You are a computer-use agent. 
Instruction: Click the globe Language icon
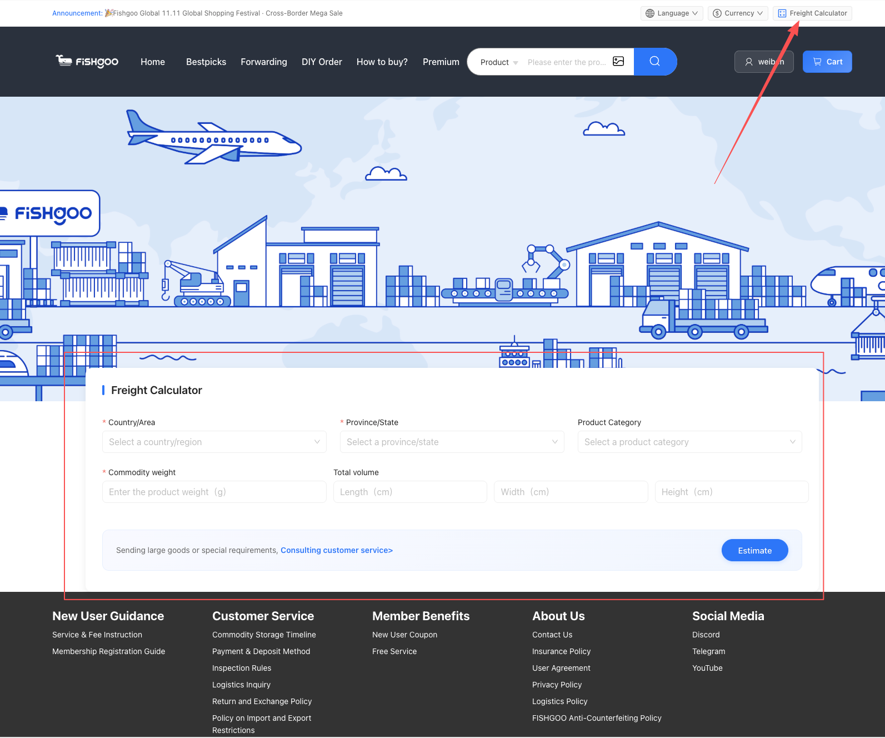(x=650, y=13)
